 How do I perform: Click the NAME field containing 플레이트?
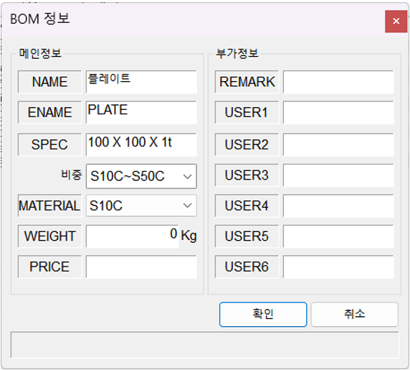(x=141, y=82)
